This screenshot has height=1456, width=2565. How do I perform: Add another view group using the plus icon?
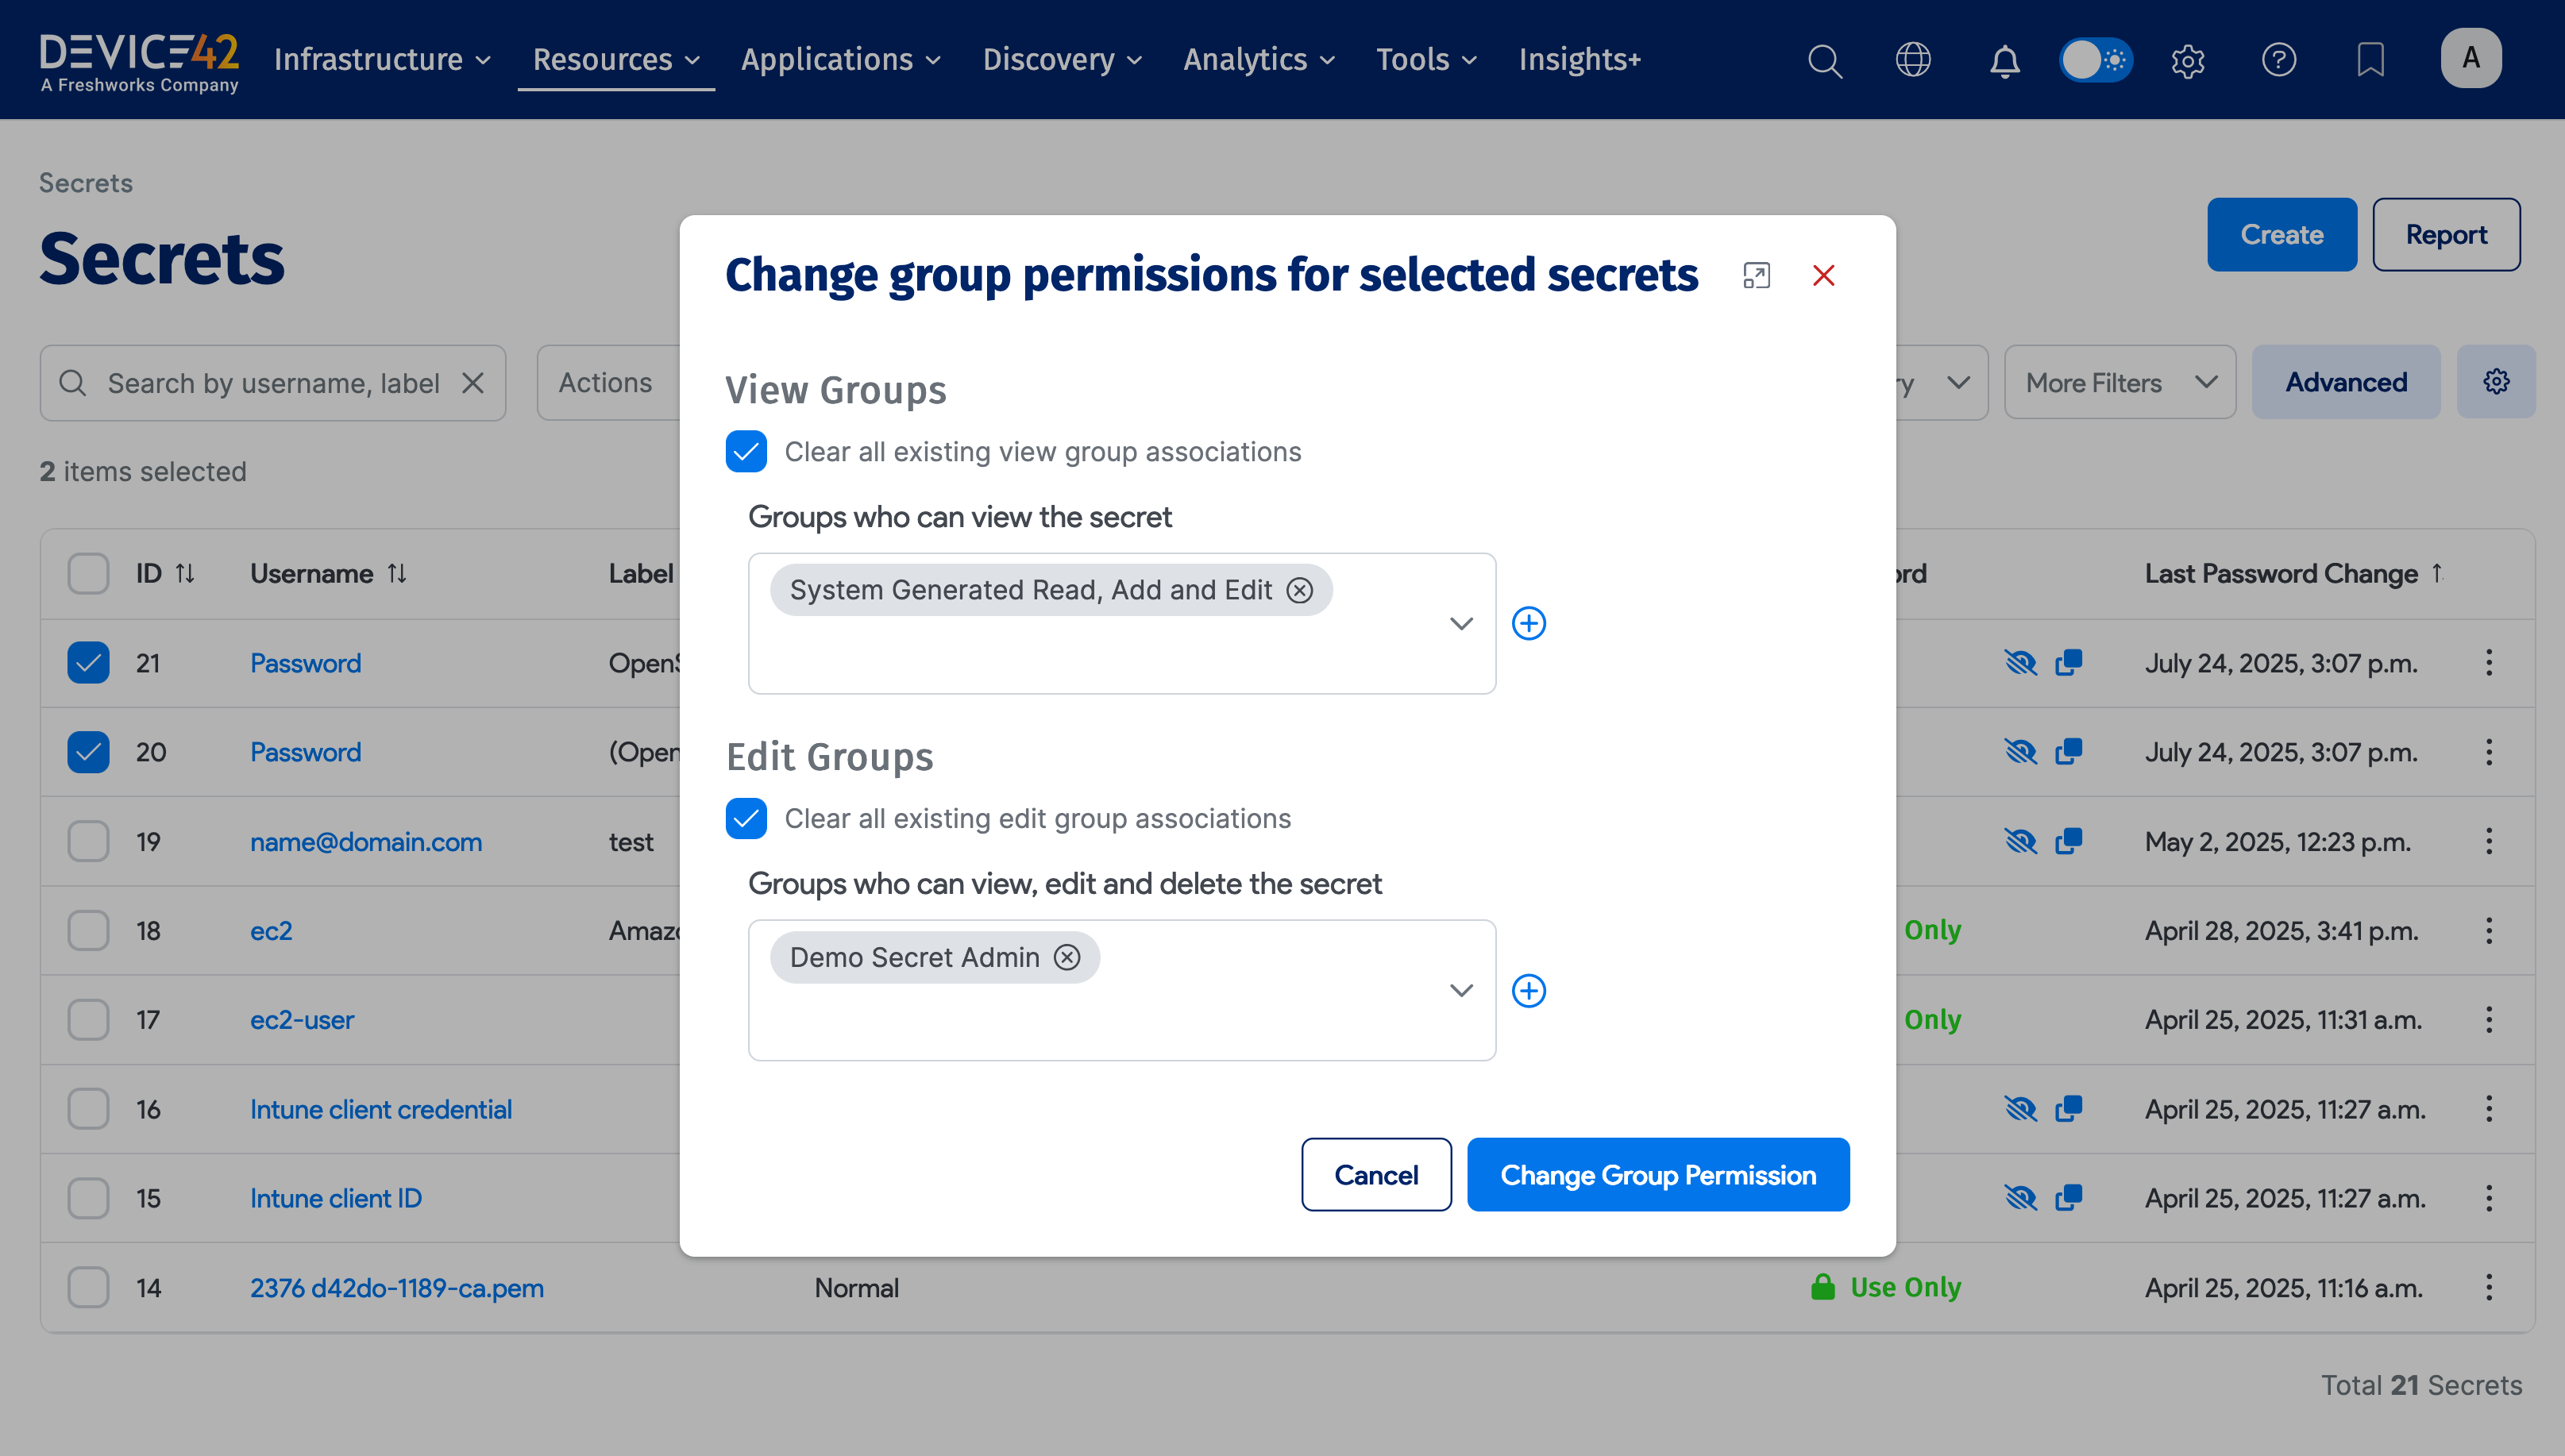click(x=1529, y=623)
